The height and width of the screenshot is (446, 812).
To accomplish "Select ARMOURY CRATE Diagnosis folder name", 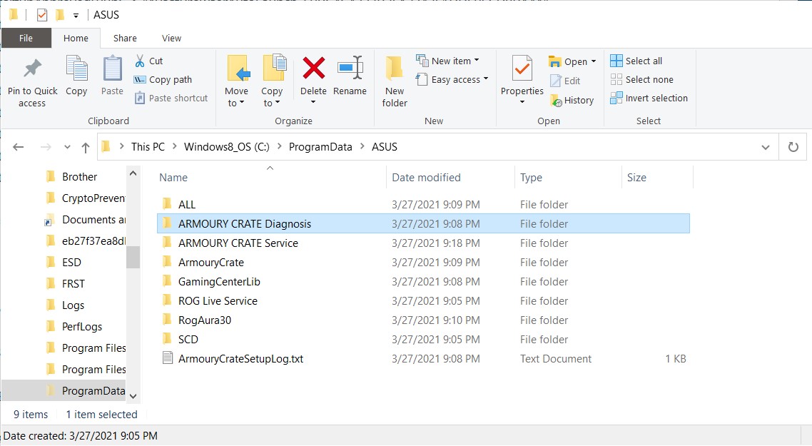I will 245,224.
